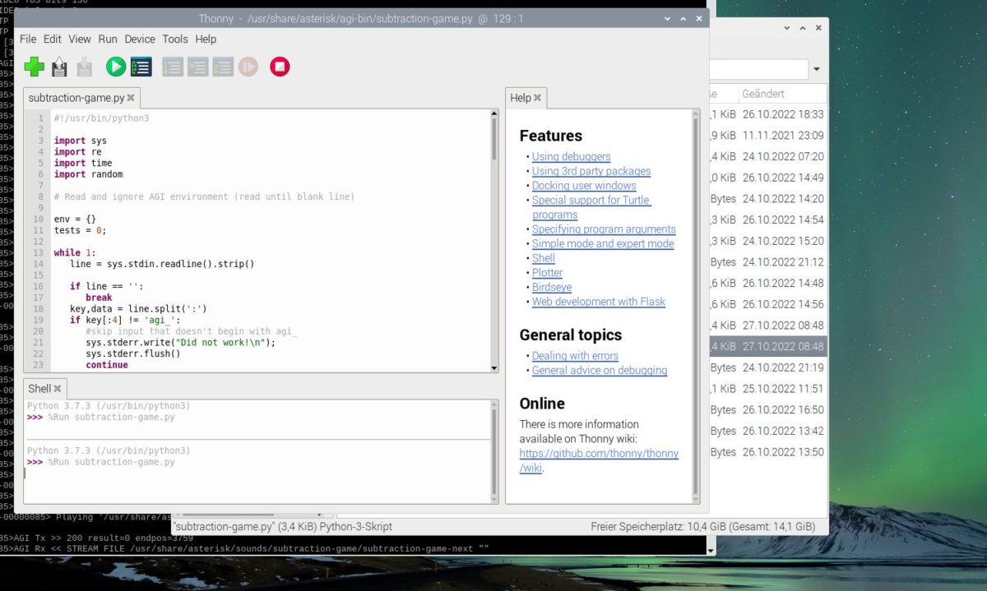Run the current script with green play button
987x591 pixels.
click(116, 67)
